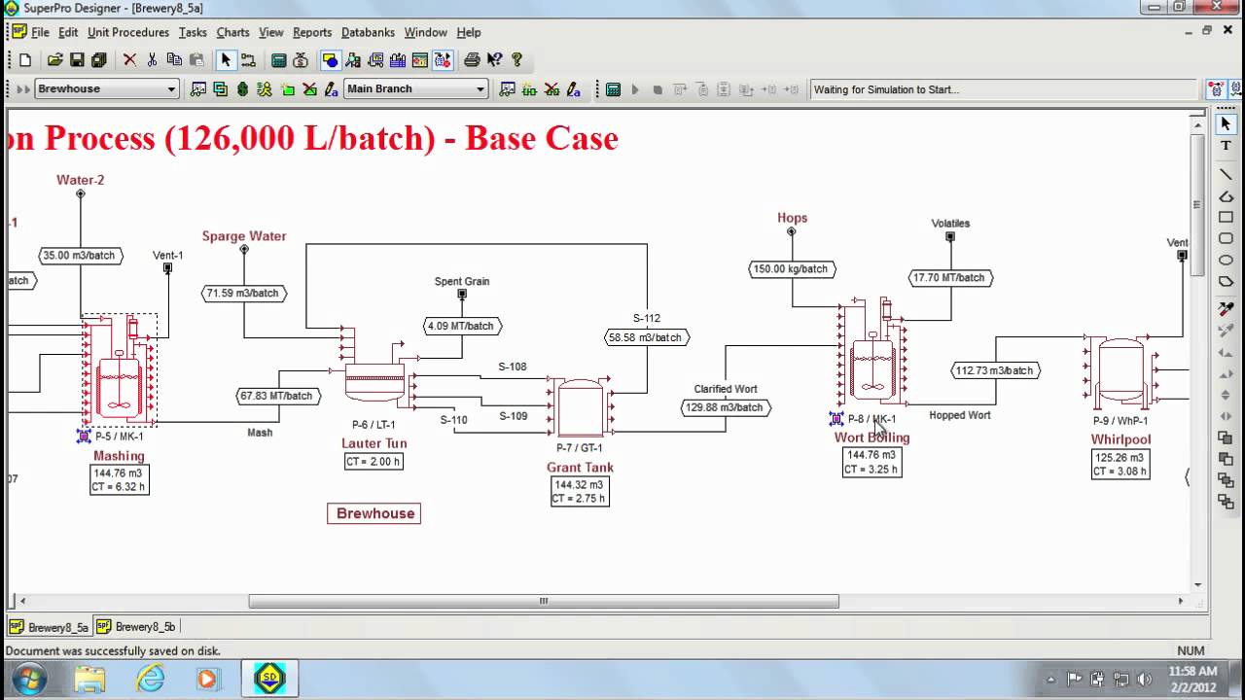Click the Hops stream label
The image size is (1245, 700).
[793, 218]
